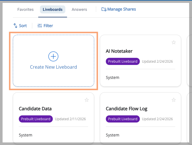Open the Answers tab
The width and height of the screenshot is (192, 145).
click(x=79, y=9)
